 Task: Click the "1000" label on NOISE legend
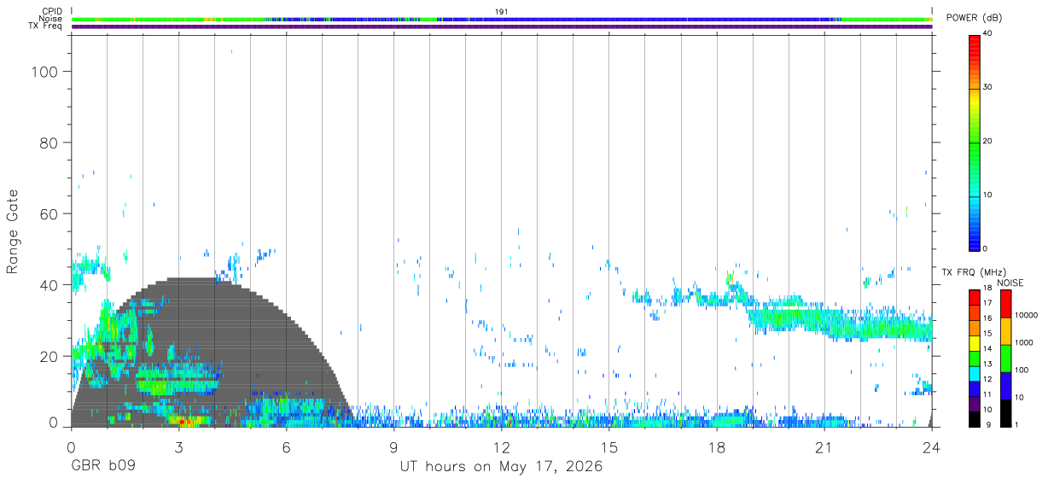[x=1024, y=342]
